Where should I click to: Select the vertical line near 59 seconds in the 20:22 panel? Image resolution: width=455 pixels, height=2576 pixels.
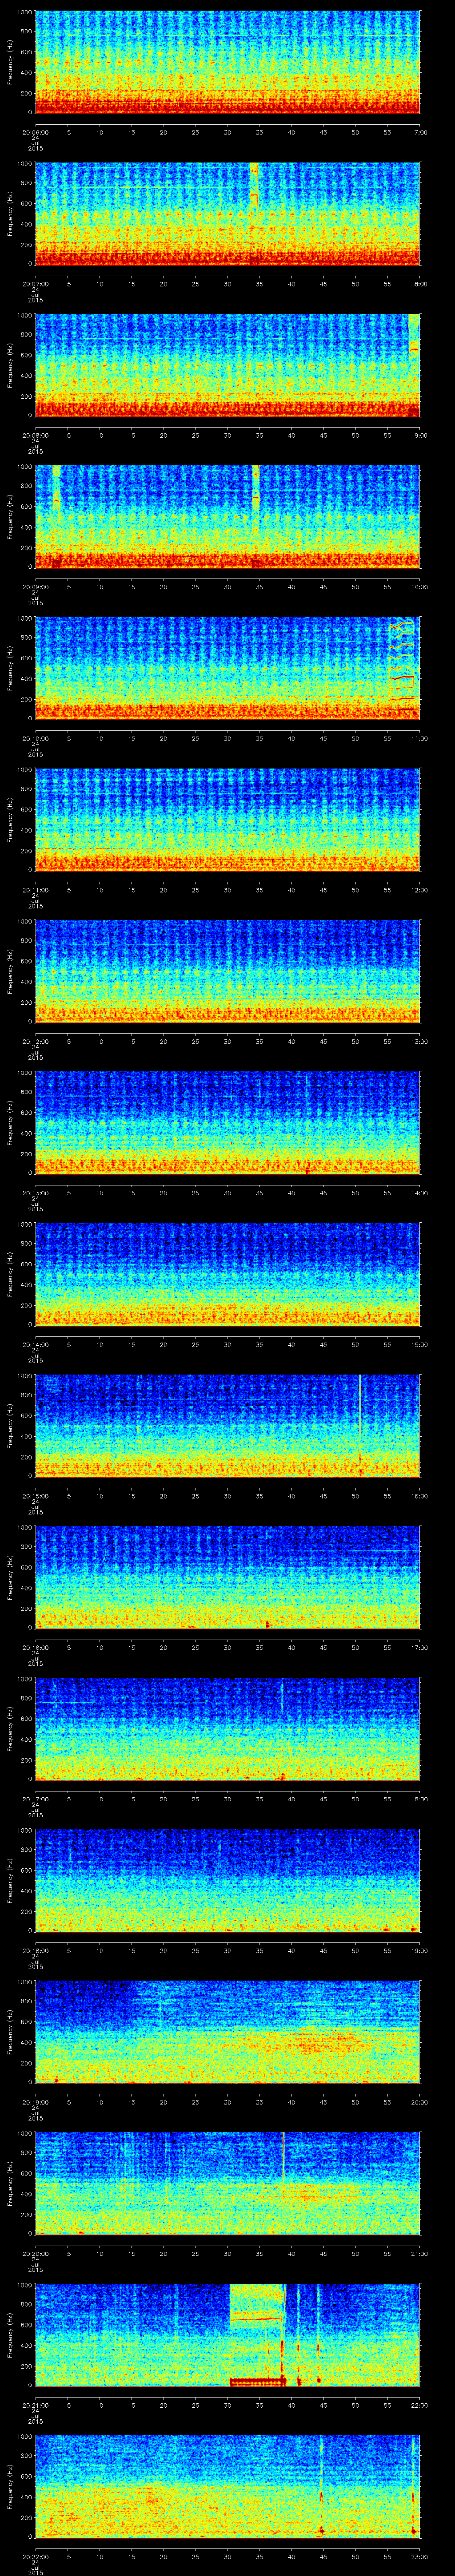tap(413, 2487)
